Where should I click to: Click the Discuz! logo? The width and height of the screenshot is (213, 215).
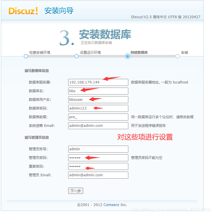point(23,11)
